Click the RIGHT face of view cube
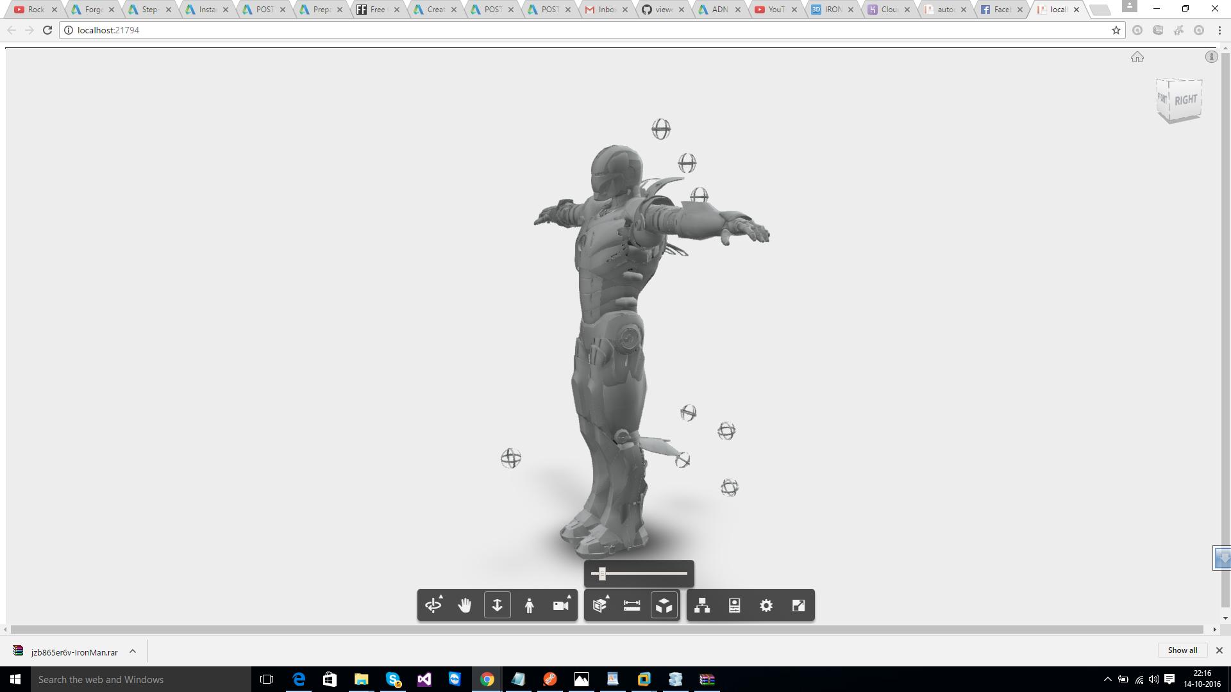Viewport: 1231px width, 692px height. pos(1186,100)
